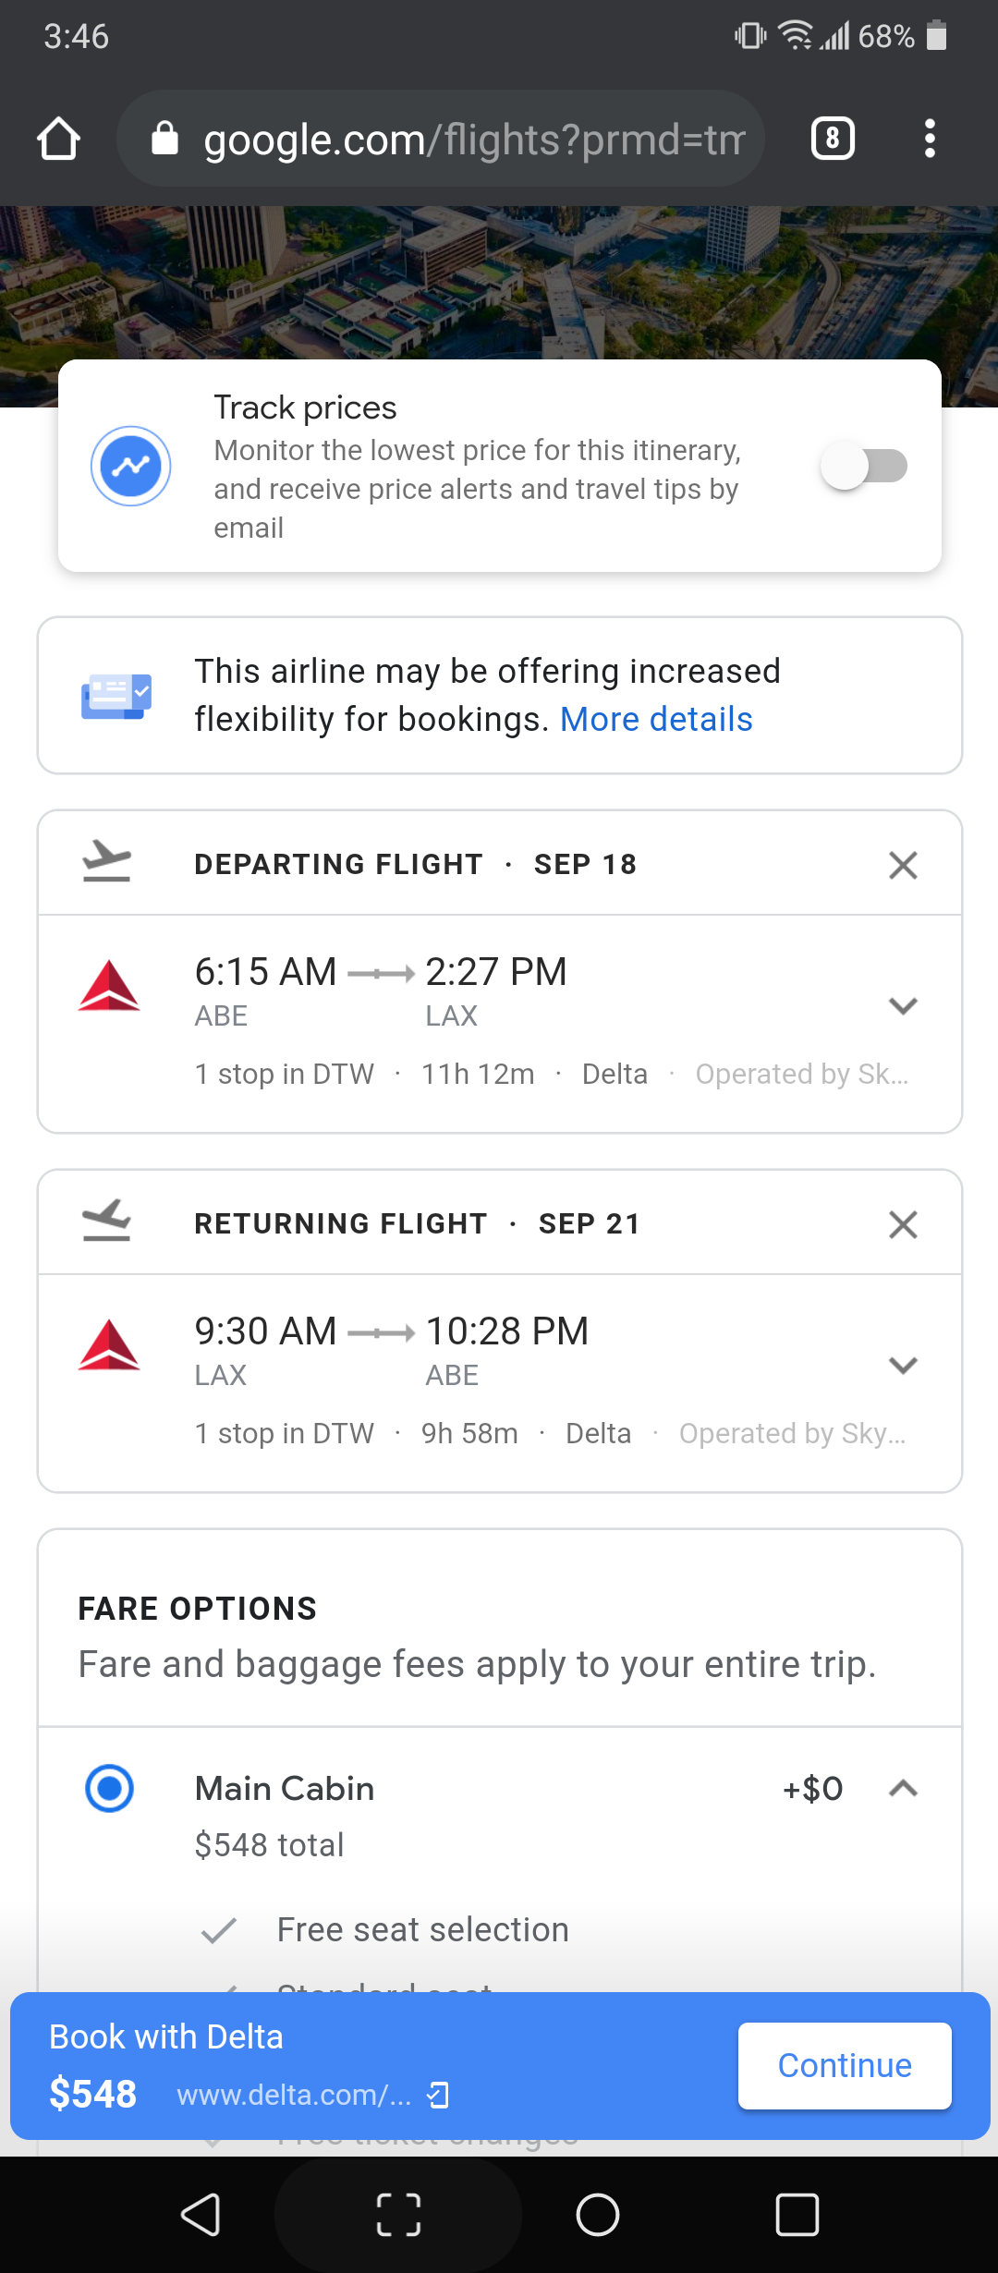Open the Chrome three-dot overflow menu

(x=930, y=140)
